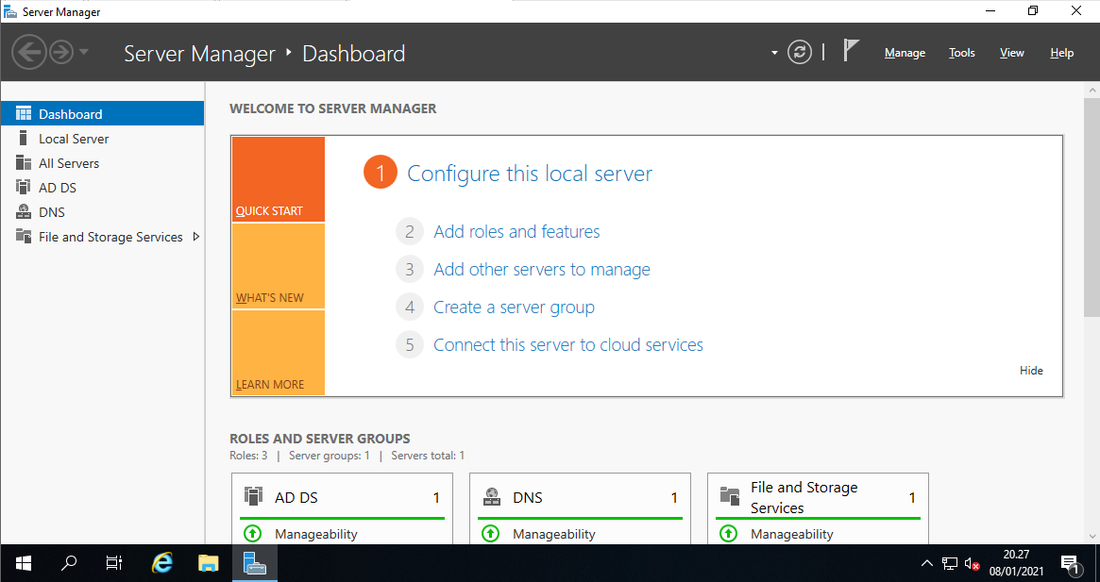This screenshot has height=582, width=1100.
Task: Open the Manage menu
Action: coord(905,53)
